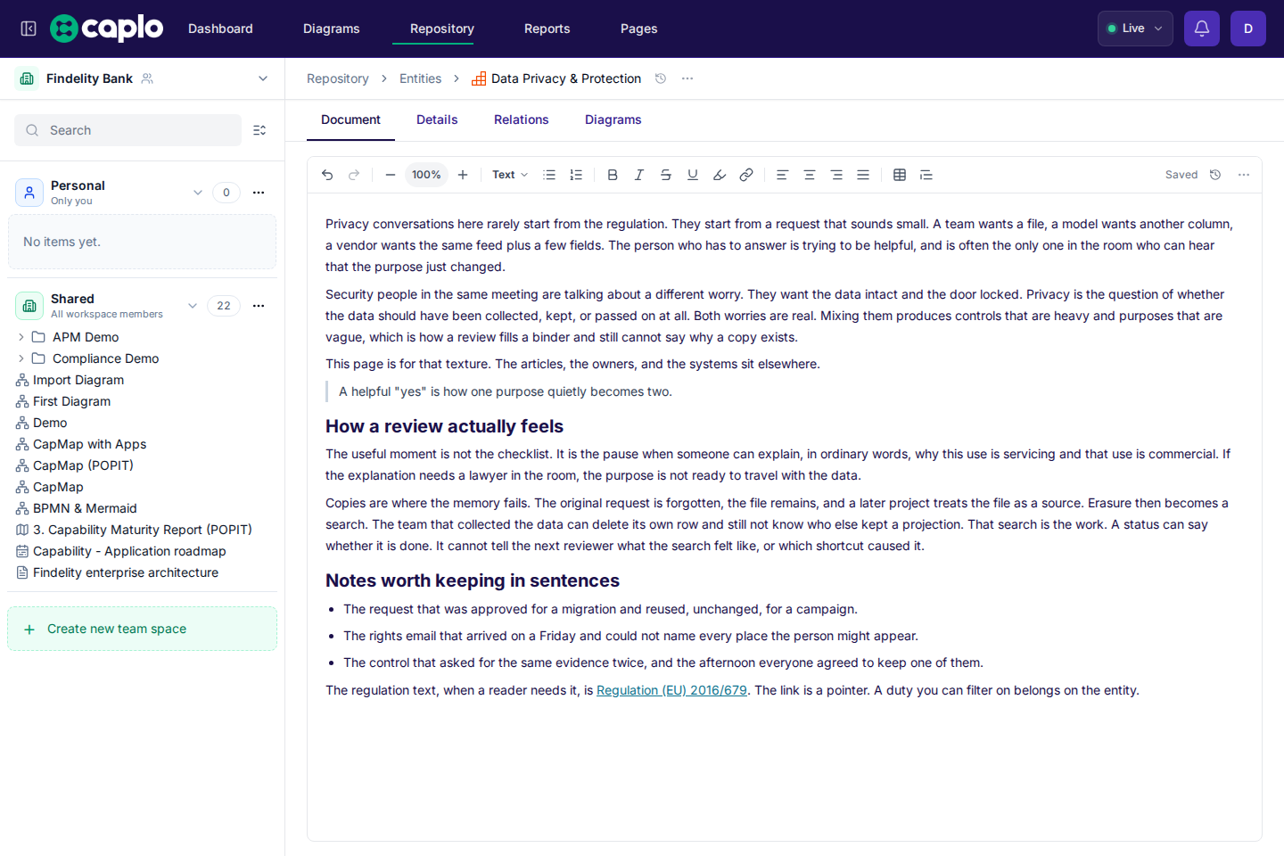Open document version history next to Saved
Screen dimensions: 1284x856
tap(1215, 175)
